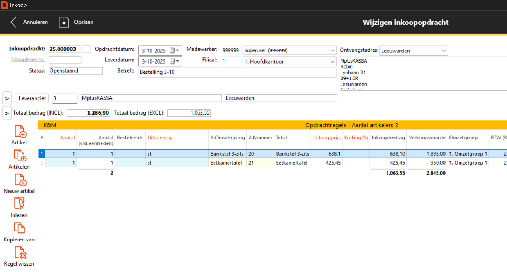The image size is (507, 272).
Task: Click the Regel wissen delete icon
Action: point(20,253)
